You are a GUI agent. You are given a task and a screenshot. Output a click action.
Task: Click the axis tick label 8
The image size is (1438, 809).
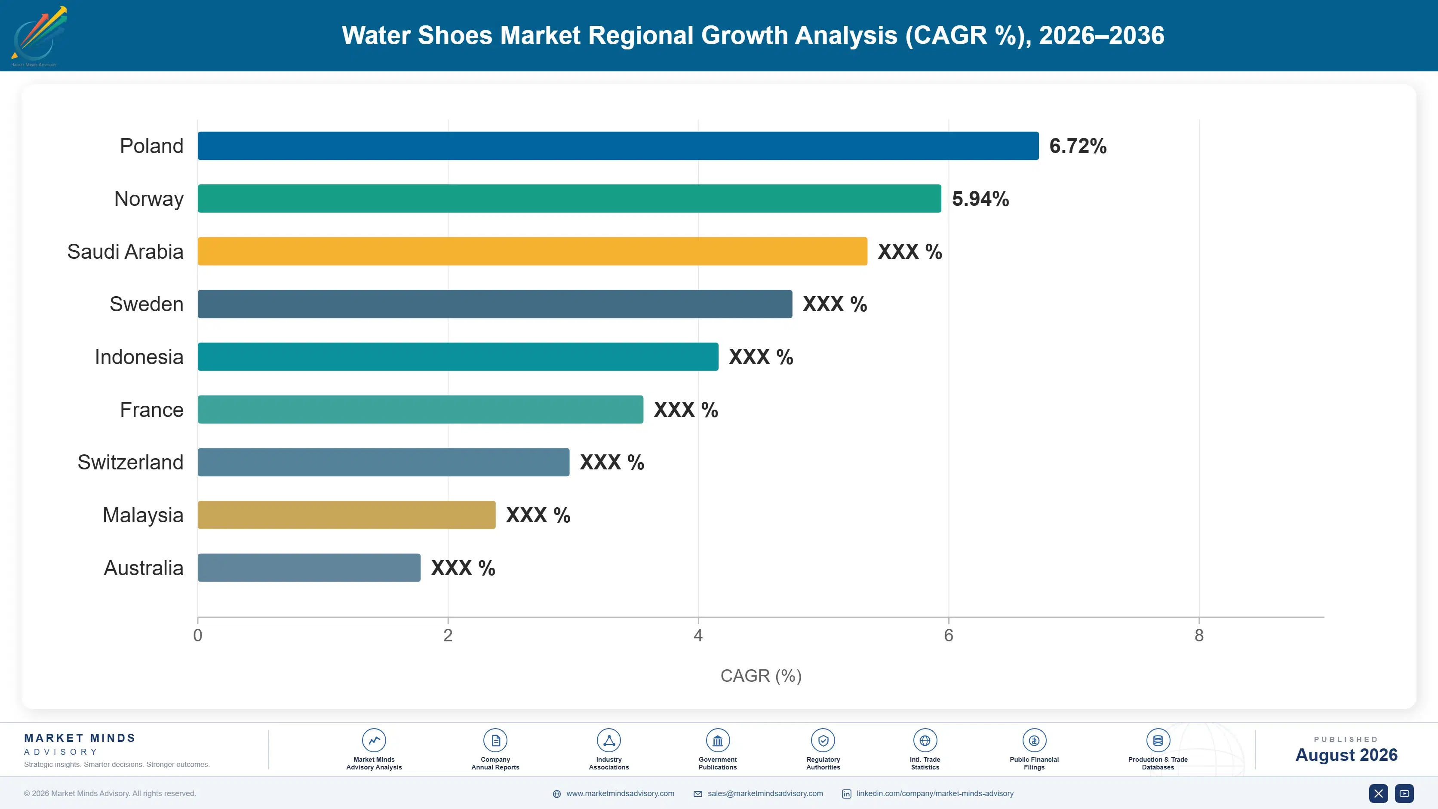(1199, 635)
